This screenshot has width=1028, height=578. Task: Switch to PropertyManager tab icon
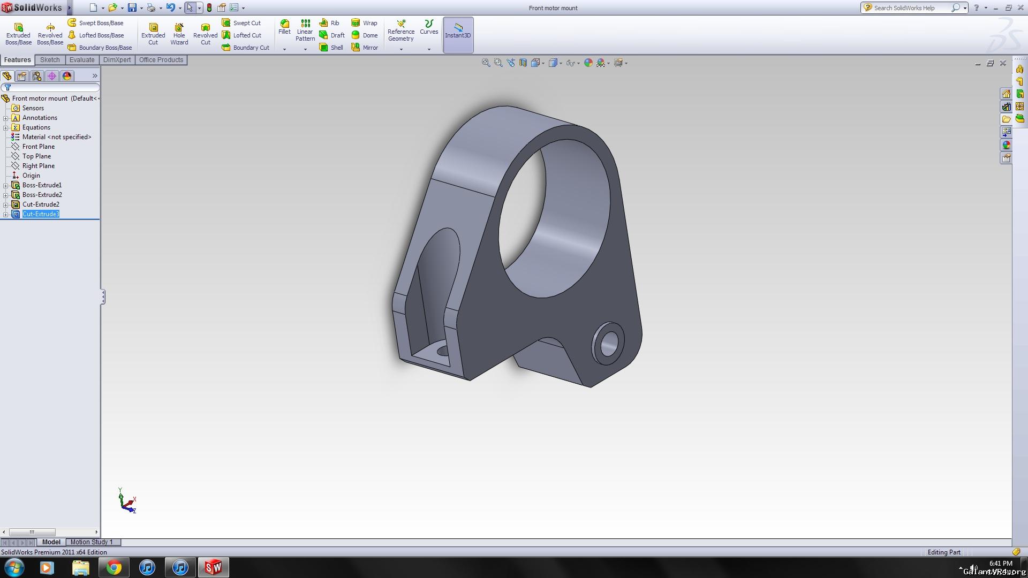coord(22,76)
